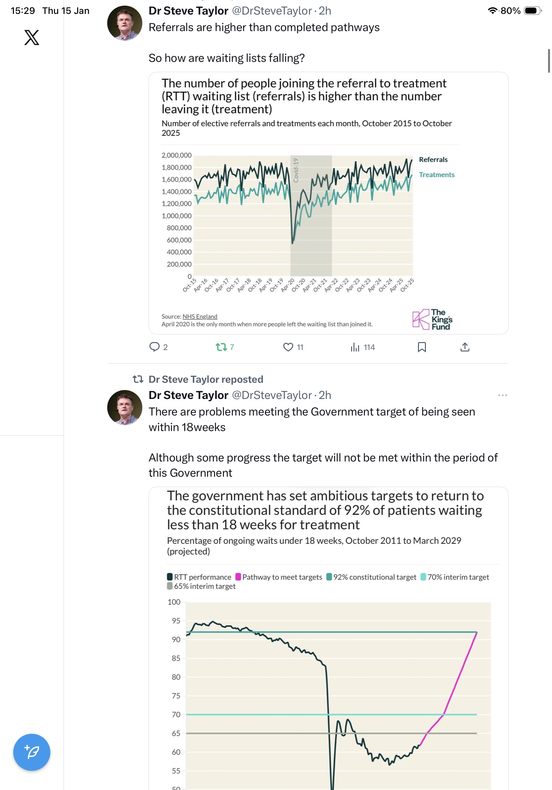Click the page scrollbar on the right
The width and height of the screenshot is (552, 790).
549,61
